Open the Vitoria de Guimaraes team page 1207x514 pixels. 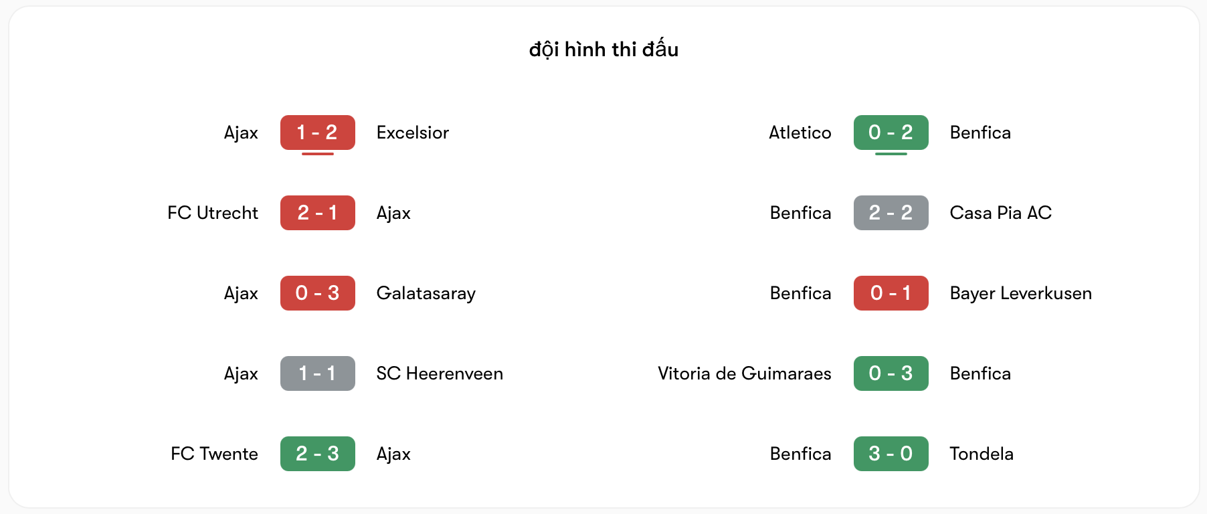(745, 373)
